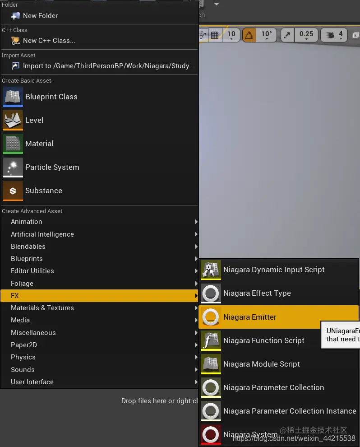The height and width of the screenshot is (447, 360).
Task: Click the Material asset icon
Action: pyautogui.click(x=13, y=144)
